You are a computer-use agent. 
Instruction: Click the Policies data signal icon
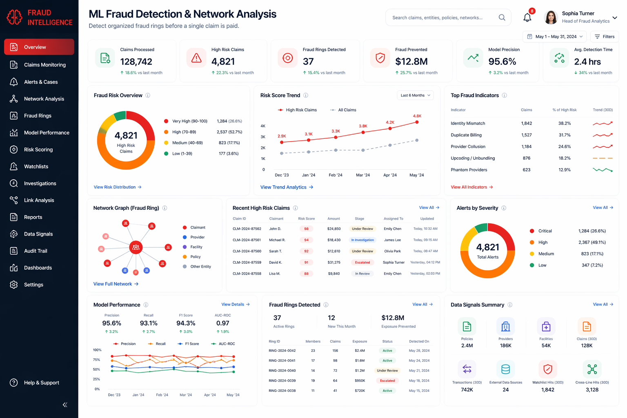(x=467, y=327)
